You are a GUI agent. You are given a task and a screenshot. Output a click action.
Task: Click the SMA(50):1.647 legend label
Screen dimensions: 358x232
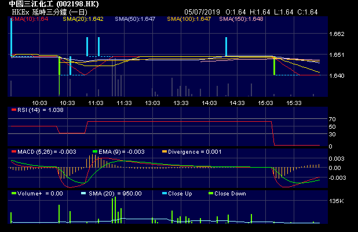point(135,19)
